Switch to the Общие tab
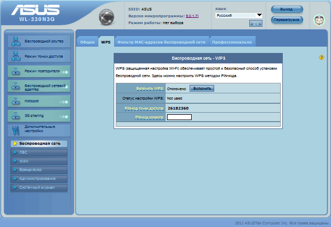The height and width of the screenshot is (227, 331). click(87, 42)
